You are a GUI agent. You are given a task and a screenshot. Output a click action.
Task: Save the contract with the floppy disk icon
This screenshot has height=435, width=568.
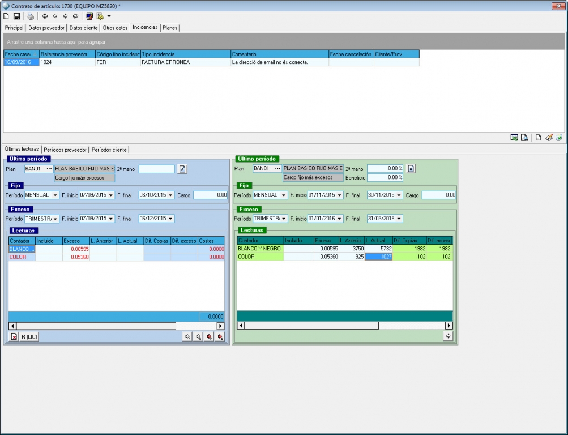pyautogui.click(x=16, y=16)
